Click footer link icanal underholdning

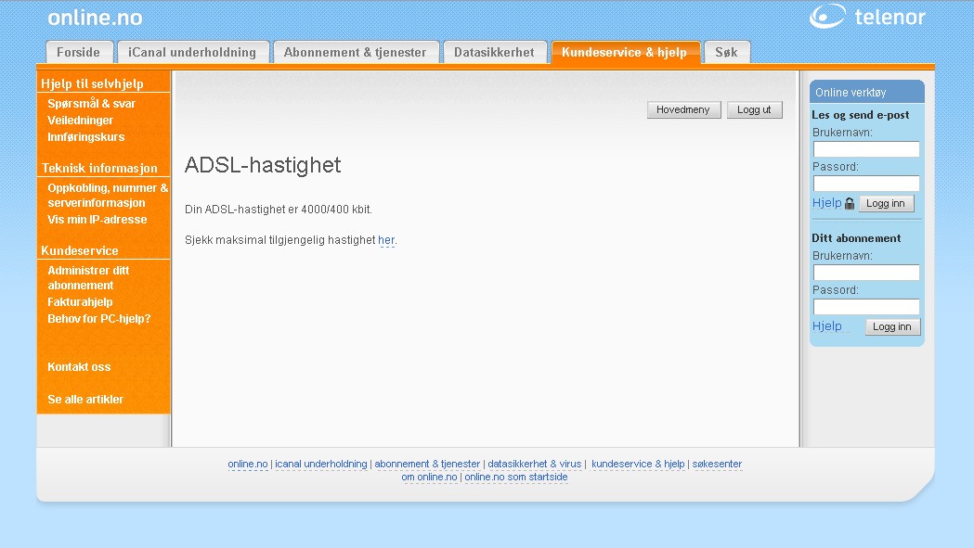(x=321, y=465)
